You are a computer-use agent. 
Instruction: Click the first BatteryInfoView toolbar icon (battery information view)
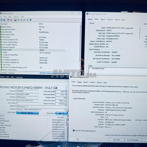(1, 20)
